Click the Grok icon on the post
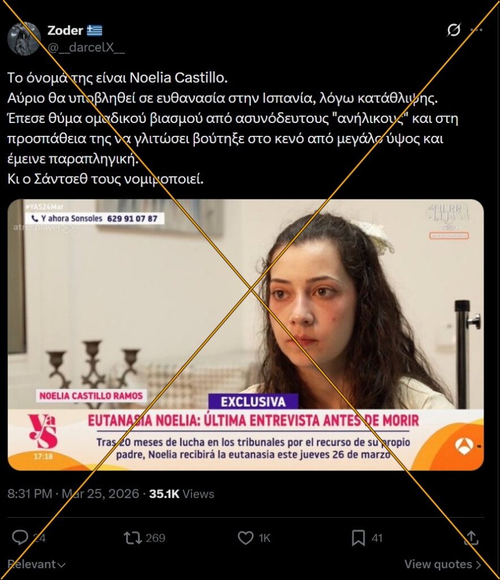The height and width of the screenshot is (580, 500). coord(454,29)
